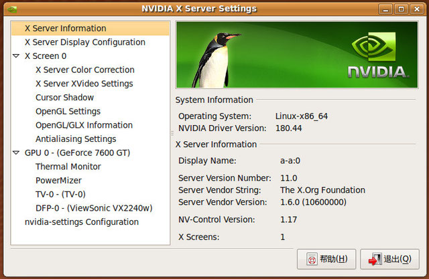The width and height of the screenshot is (429, 279).
Task: Open nvidia-settings Configuration
Action: [x=81, y=221]
